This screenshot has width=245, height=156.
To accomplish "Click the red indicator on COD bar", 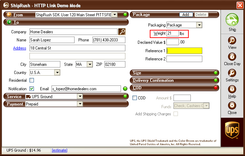I will tap(216, 88).
